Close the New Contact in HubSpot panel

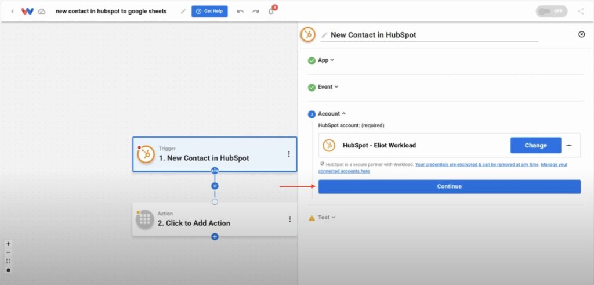coord(581,34)
